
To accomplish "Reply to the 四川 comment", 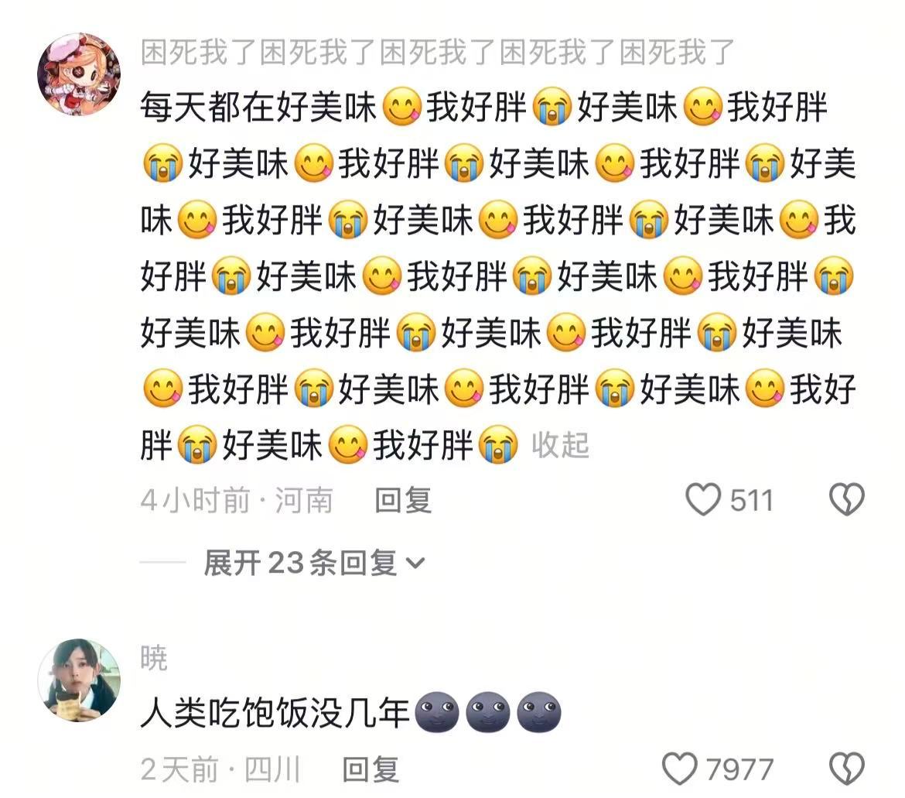I will [371, 769].
